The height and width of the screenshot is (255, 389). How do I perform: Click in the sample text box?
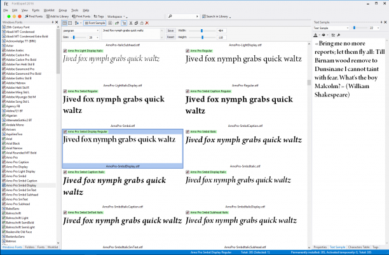(131, 34)
